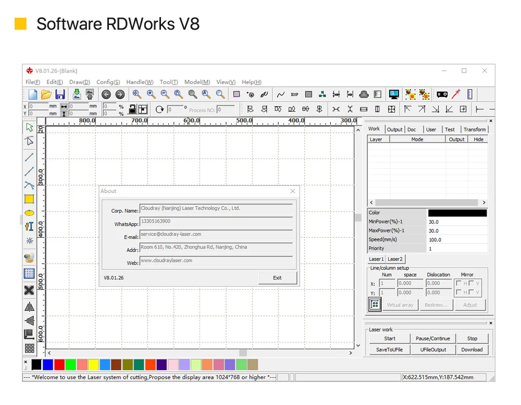The height and width of the screenshot is (405, 521).
Task: Toggle Y row mirror H checkbox
Action: 459,292
